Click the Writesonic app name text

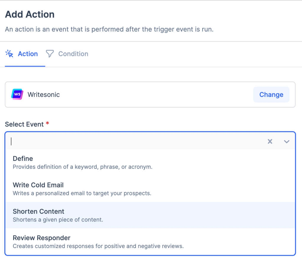[44, 95]
